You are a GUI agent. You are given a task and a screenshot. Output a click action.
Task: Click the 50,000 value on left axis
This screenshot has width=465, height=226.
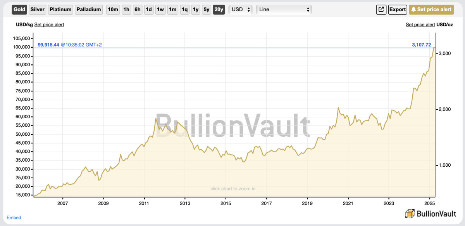23,134
